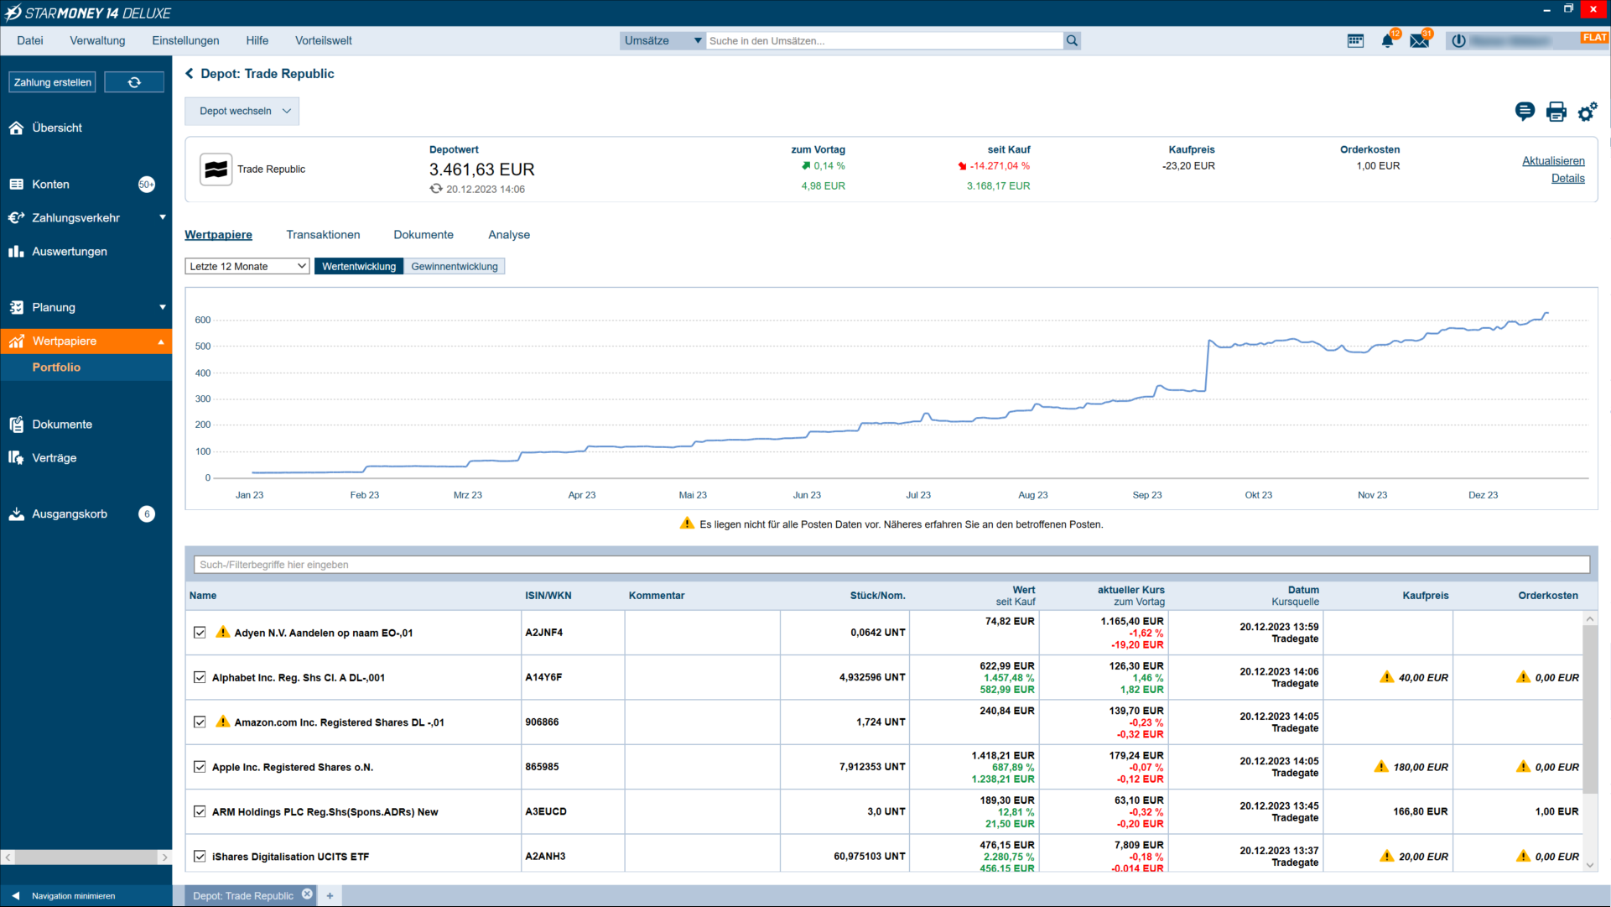1611x907 pixels.
Task: Sort table by Name column header
Action: pyautogui.click(x=203, y=596)
